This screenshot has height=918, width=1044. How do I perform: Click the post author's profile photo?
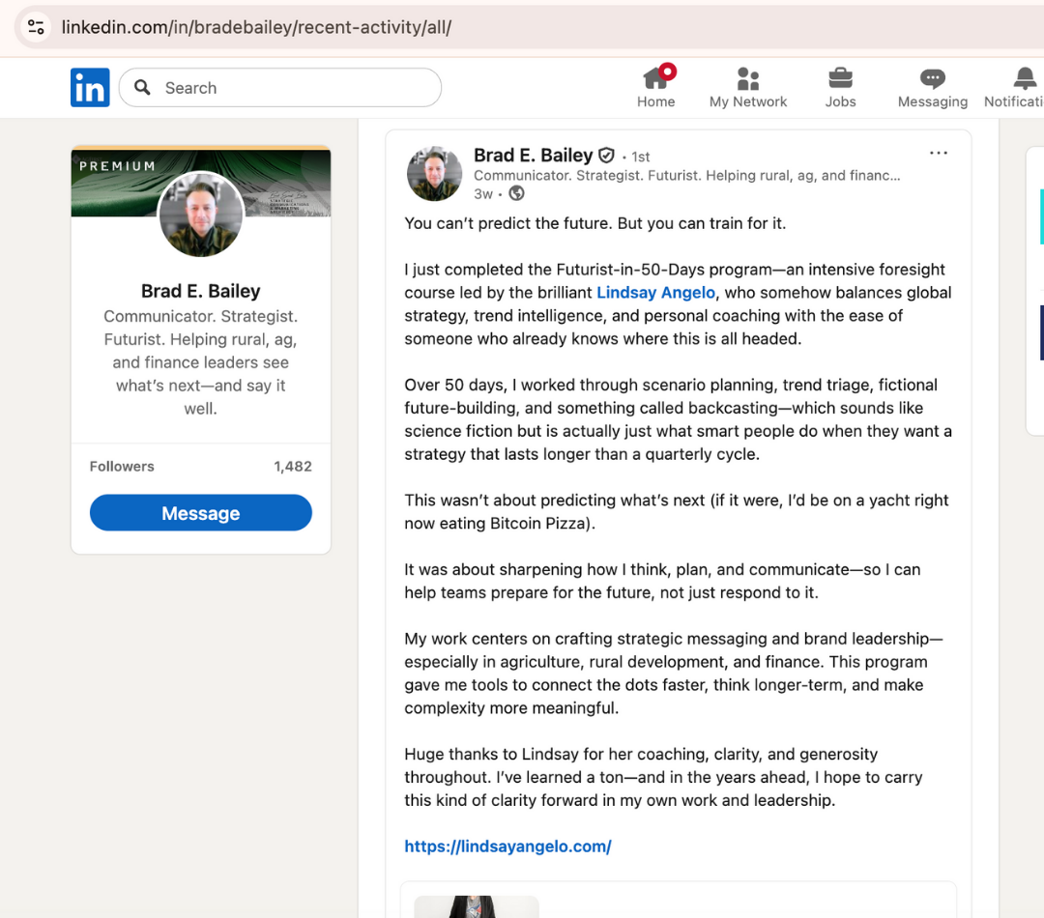pos(434,173)
